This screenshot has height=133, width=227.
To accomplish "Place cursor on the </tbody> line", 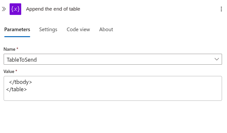I will [21, 82].
